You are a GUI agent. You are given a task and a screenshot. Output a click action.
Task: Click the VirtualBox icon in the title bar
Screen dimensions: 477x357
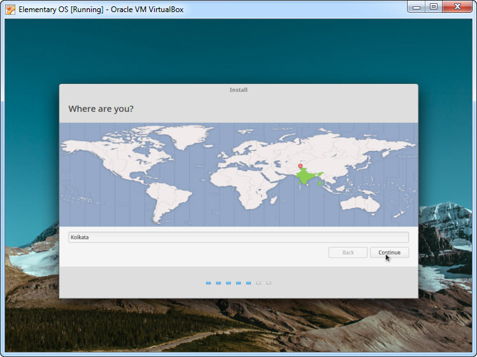10,10
